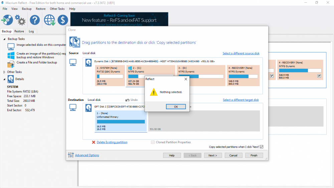This screenshot has height=188, width=334.
Task: Toggle the partition checkbox left of RECOVERY in main window
Action: tap(272, 76)
